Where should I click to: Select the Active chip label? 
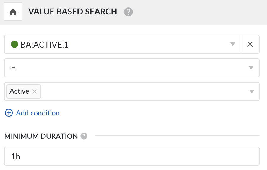19,91
